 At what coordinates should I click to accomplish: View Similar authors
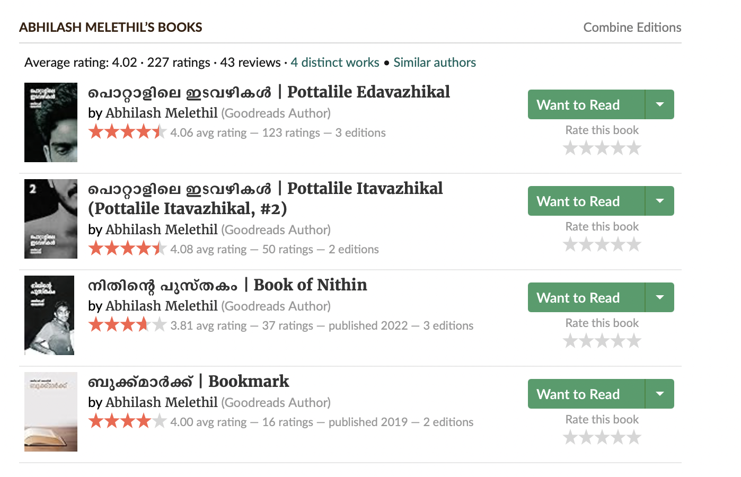(x=434, y=63)
